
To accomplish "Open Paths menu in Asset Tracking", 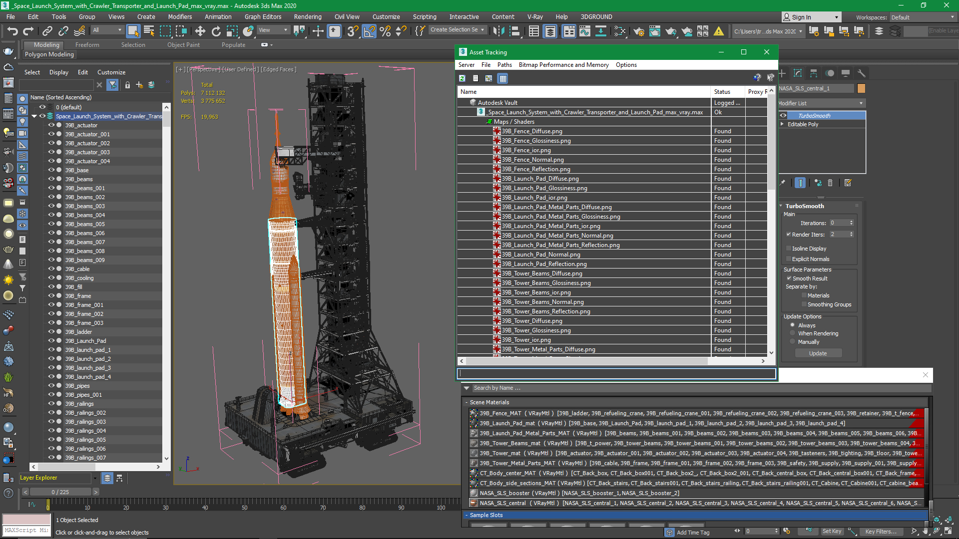I will coord(504,64).
